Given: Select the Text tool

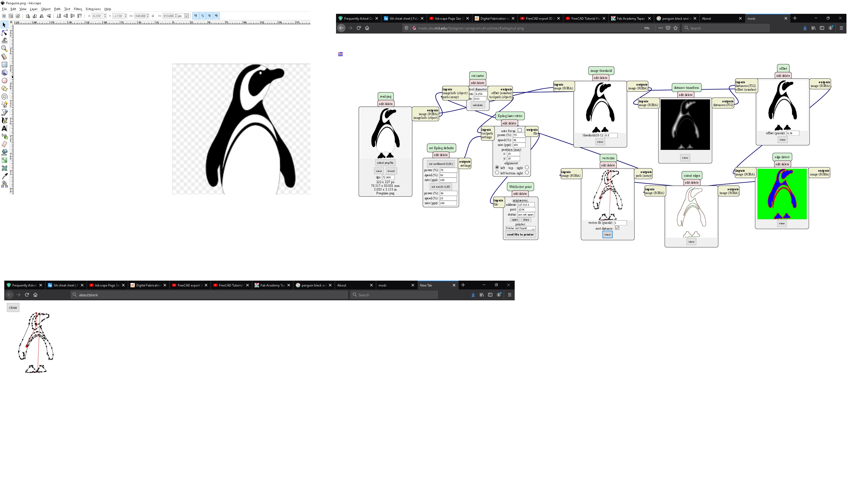Looking at the screenshot, I should tap(5, 128).
